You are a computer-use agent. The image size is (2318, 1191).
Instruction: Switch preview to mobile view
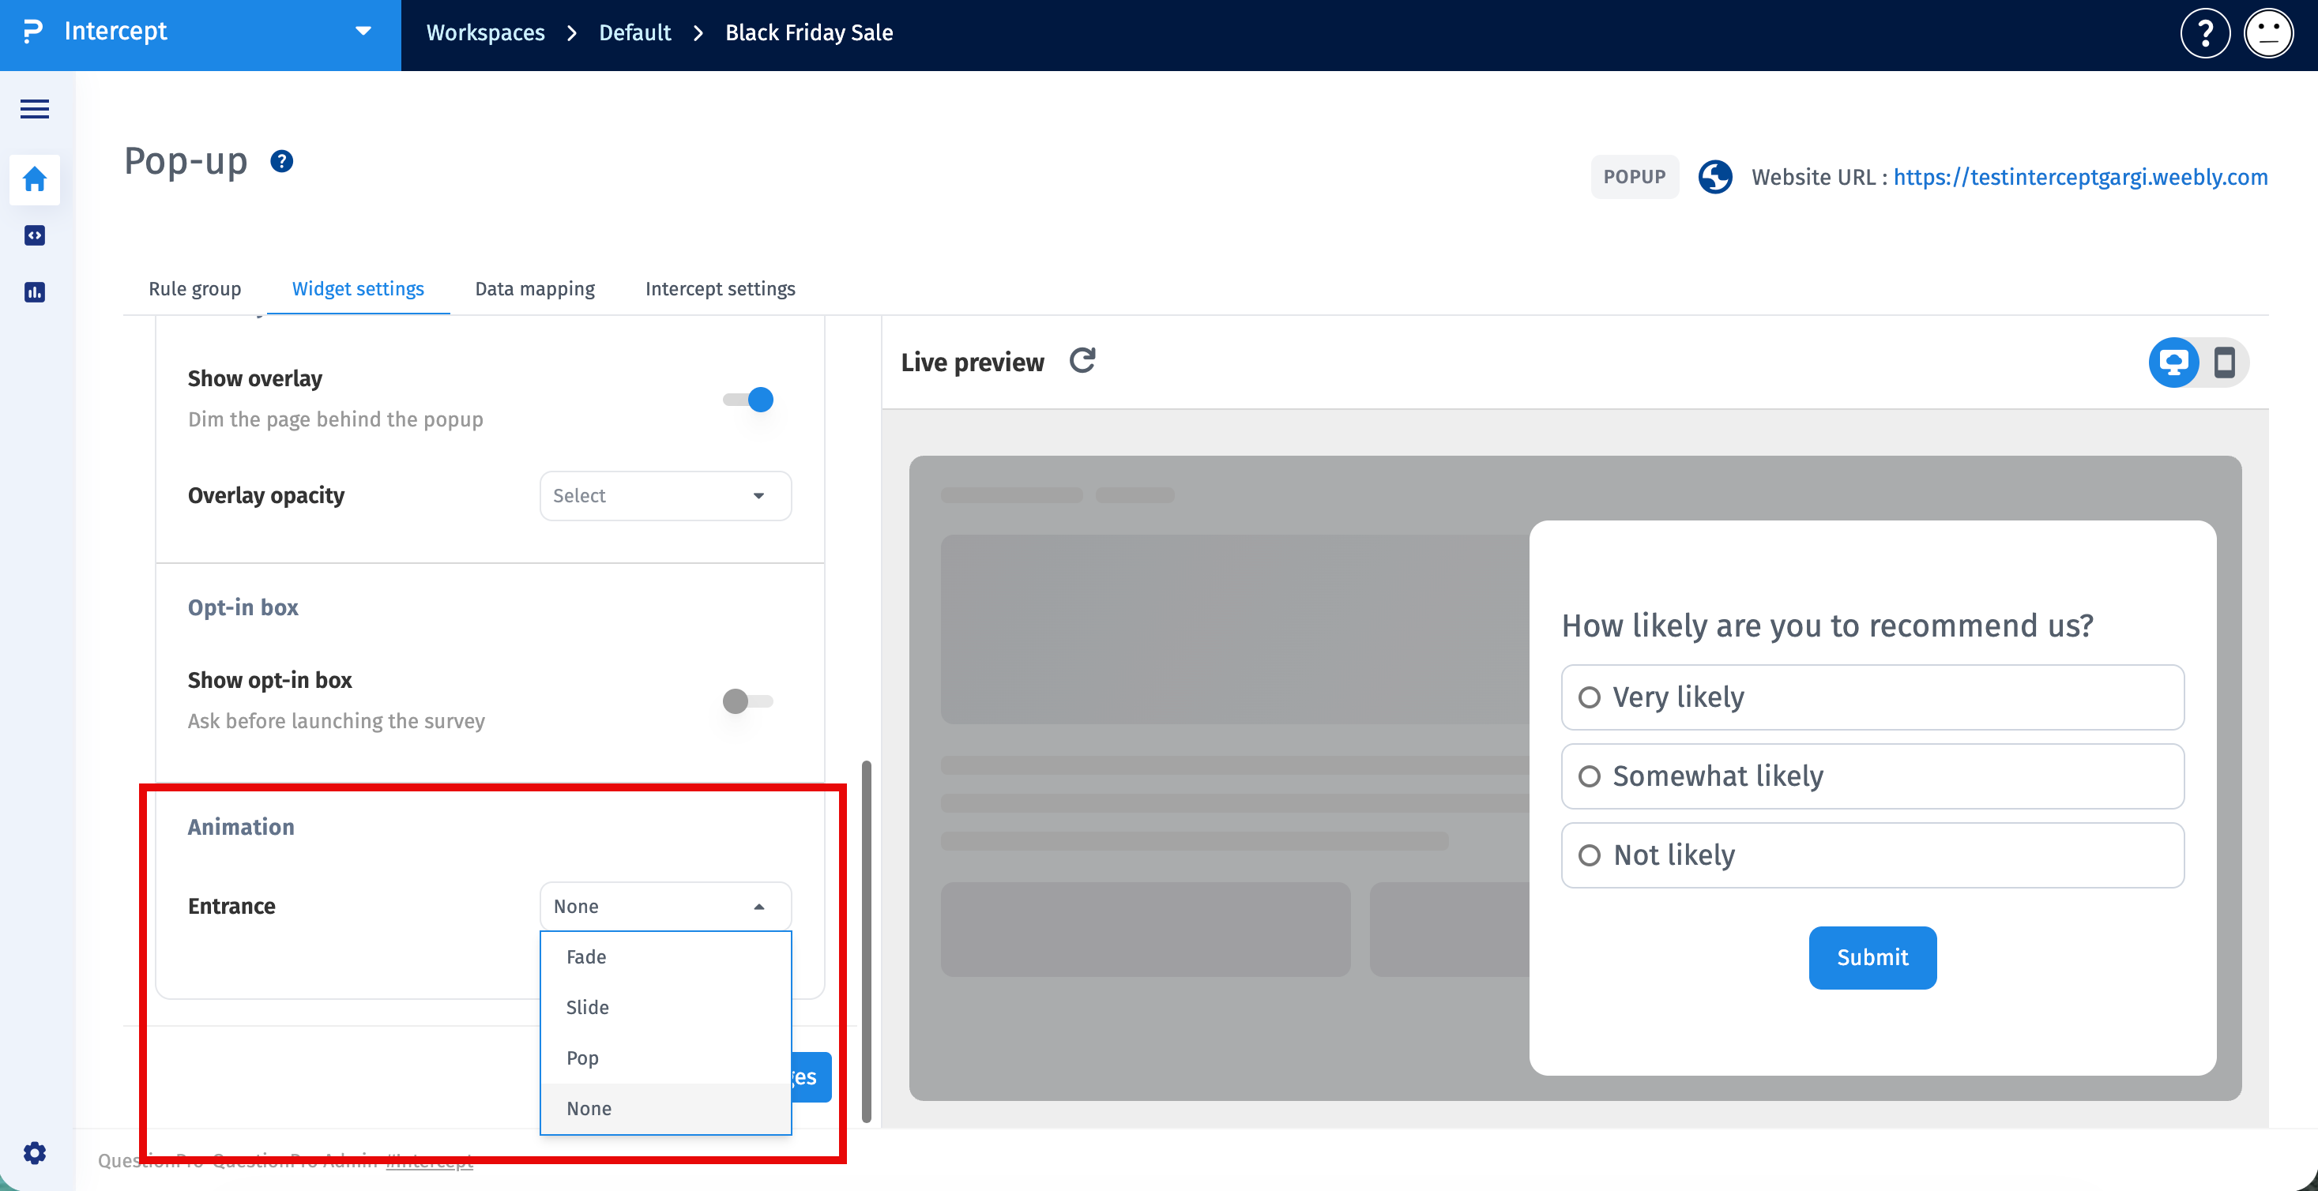pos(2225,363)
